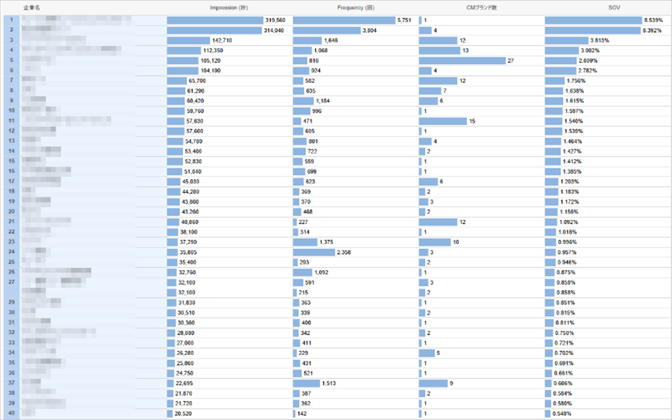672x420 pixels.
Task: Sort by the Impression (秒) column header
Action: [x=229, y=7]
